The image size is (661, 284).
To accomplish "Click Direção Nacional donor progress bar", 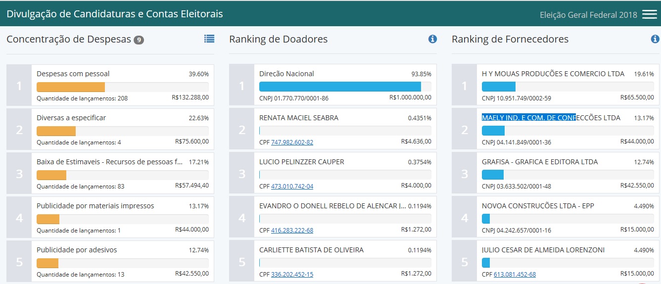I will [x=345, y=87].
